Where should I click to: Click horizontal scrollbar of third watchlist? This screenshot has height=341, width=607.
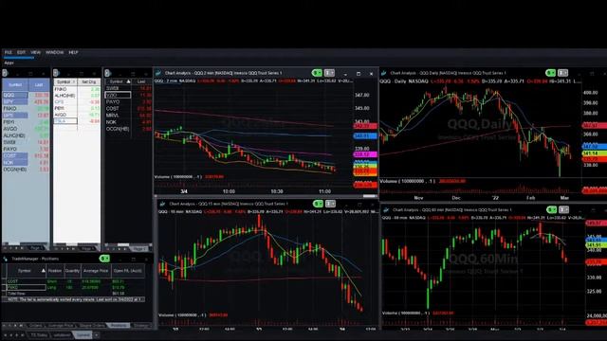click(x=128, y=244)
